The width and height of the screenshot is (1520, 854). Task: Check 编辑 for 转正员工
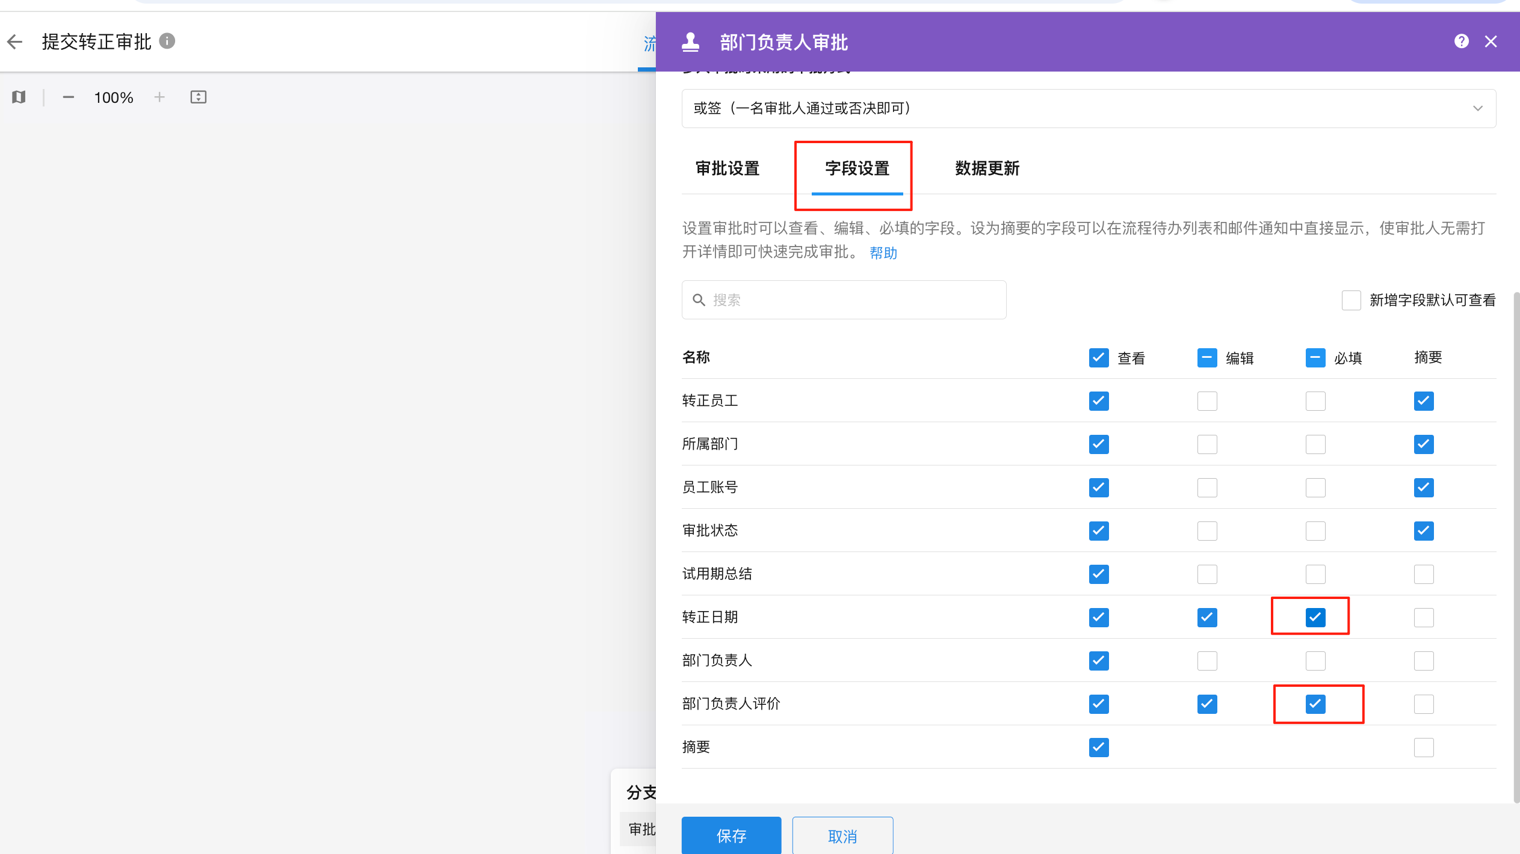1207,401
